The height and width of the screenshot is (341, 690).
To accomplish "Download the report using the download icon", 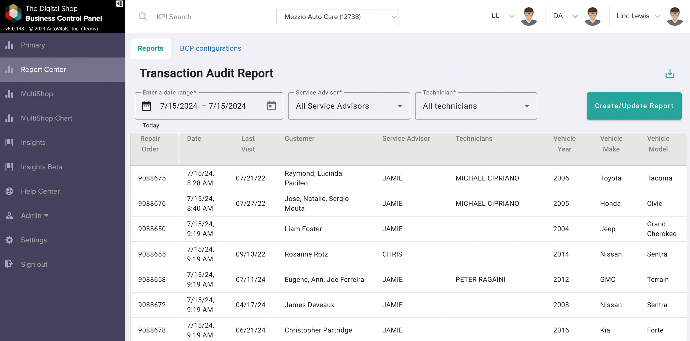I will [x=670, y=73].
